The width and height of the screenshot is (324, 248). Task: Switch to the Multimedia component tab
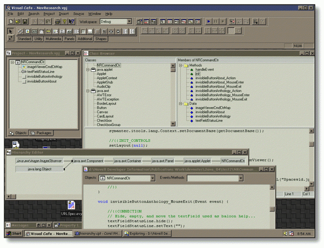(x=53, y=39)
